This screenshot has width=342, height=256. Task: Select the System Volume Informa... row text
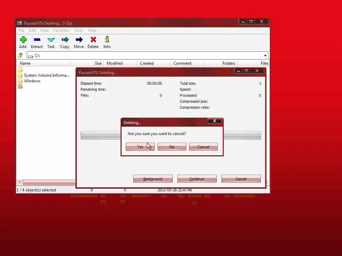[47, 75]
